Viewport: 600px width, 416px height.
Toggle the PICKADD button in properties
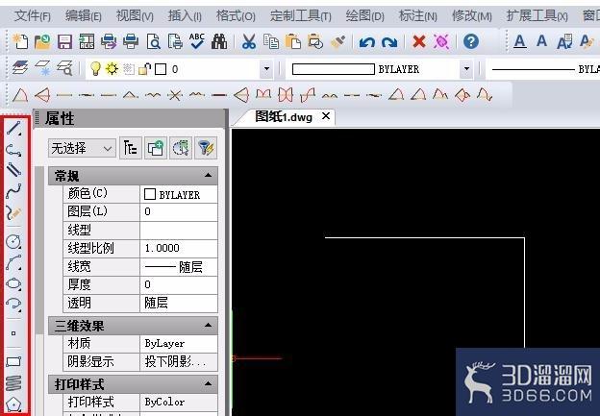(x=156, y=148)
